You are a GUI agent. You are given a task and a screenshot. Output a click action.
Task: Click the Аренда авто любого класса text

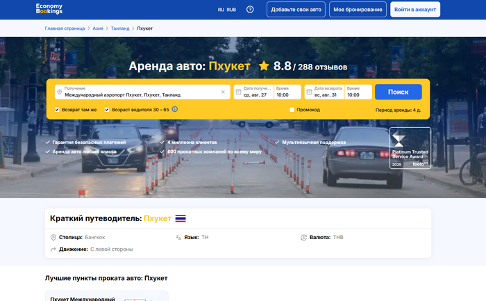pyautogui.click(x=84, y=152)
